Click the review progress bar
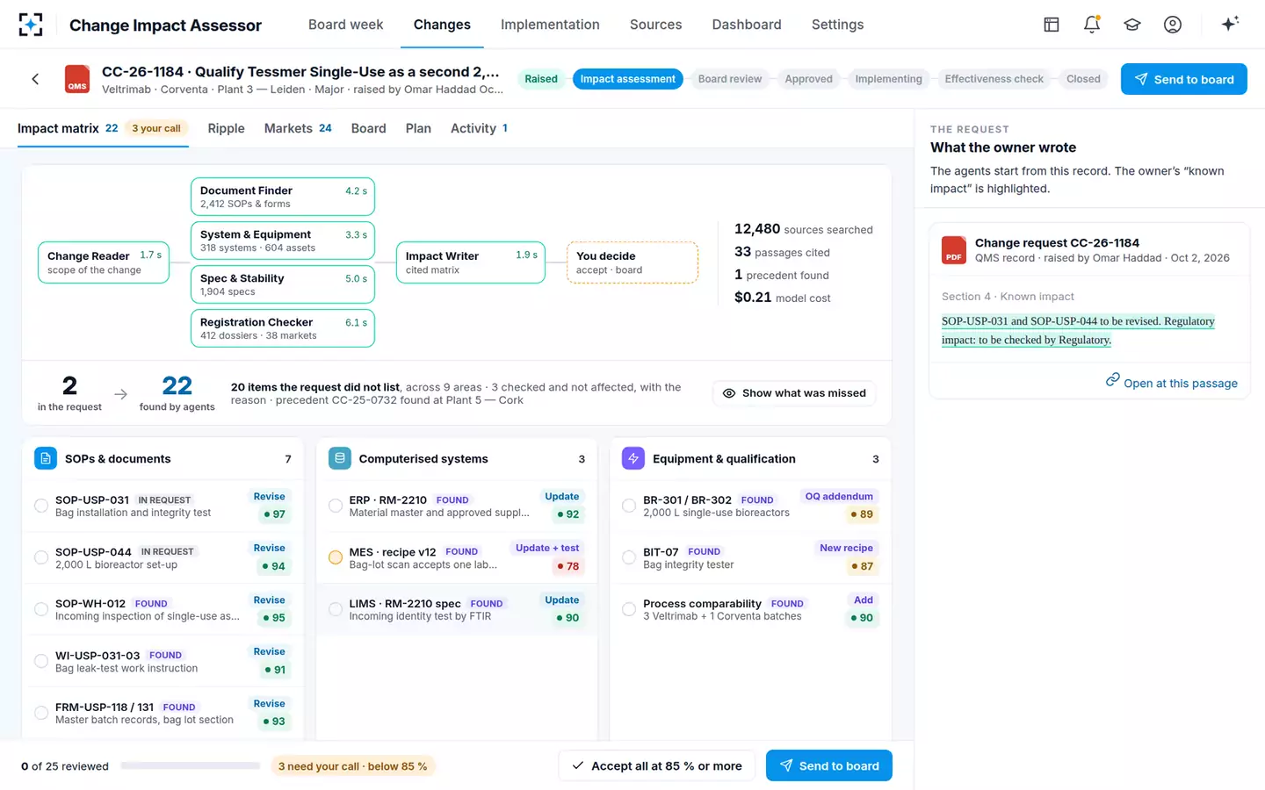1265x790 pixels. [x=190, y=765]
